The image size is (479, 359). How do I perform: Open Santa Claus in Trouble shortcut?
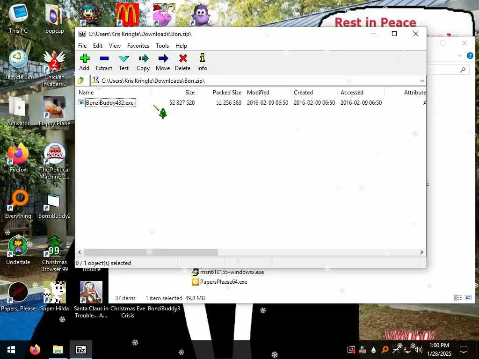point(91,300)
